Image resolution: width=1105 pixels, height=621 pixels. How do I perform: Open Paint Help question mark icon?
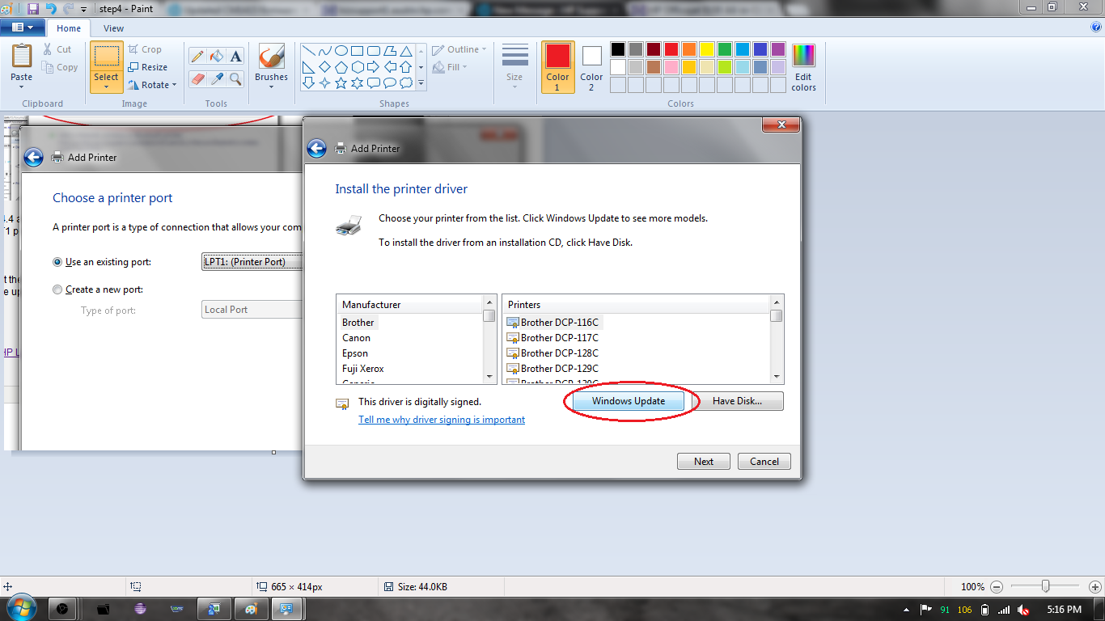click(x=1096, y=27)
